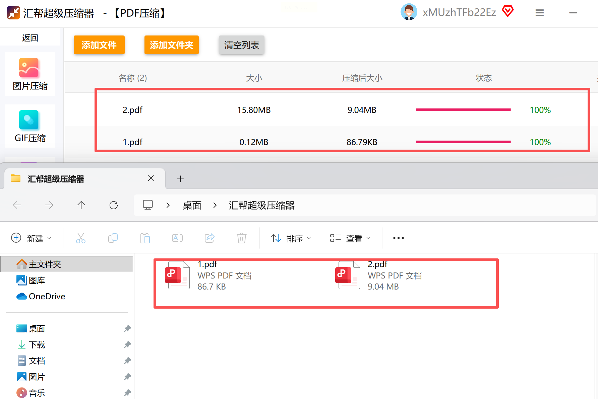Image resolution: width=598 pixels, height=399 pixels.
Task: Click the This PC monitor icon
Action: click(x=148, y=205)
